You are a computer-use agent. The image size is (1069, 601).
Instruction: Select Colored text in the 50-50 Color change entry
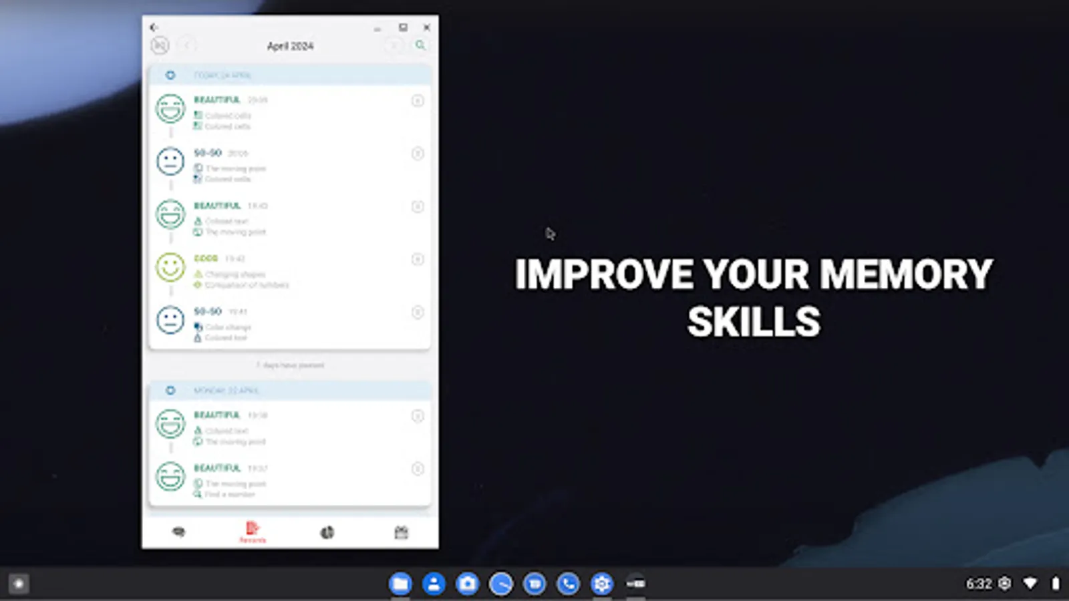pos(226,338)
